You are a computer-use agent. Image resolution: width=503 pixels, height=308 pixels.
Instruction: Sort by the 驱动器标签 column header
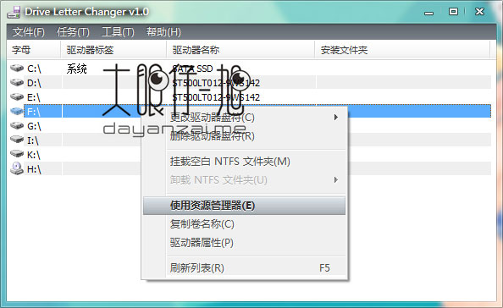[x=113, y=50]
